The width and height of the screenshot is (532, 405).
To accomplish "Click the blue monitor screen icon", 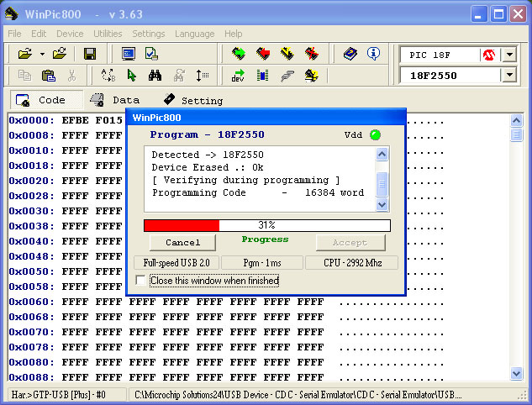I will [129, 54].
